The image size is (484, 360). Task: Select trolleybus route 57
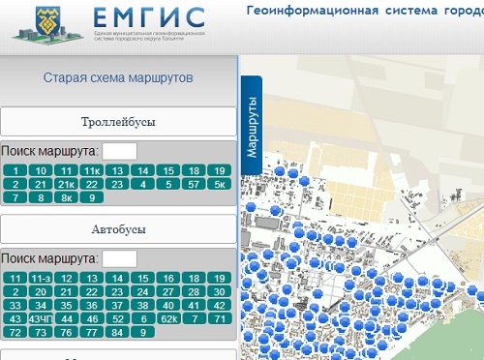(x=194, y=184)
